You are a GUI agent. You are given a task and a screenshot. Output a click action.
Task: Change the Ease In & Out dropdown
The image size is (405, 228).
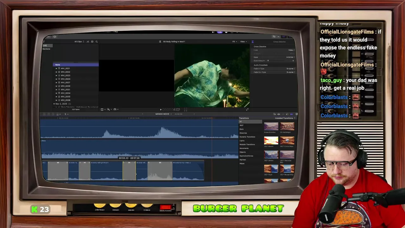coord(290,57)
